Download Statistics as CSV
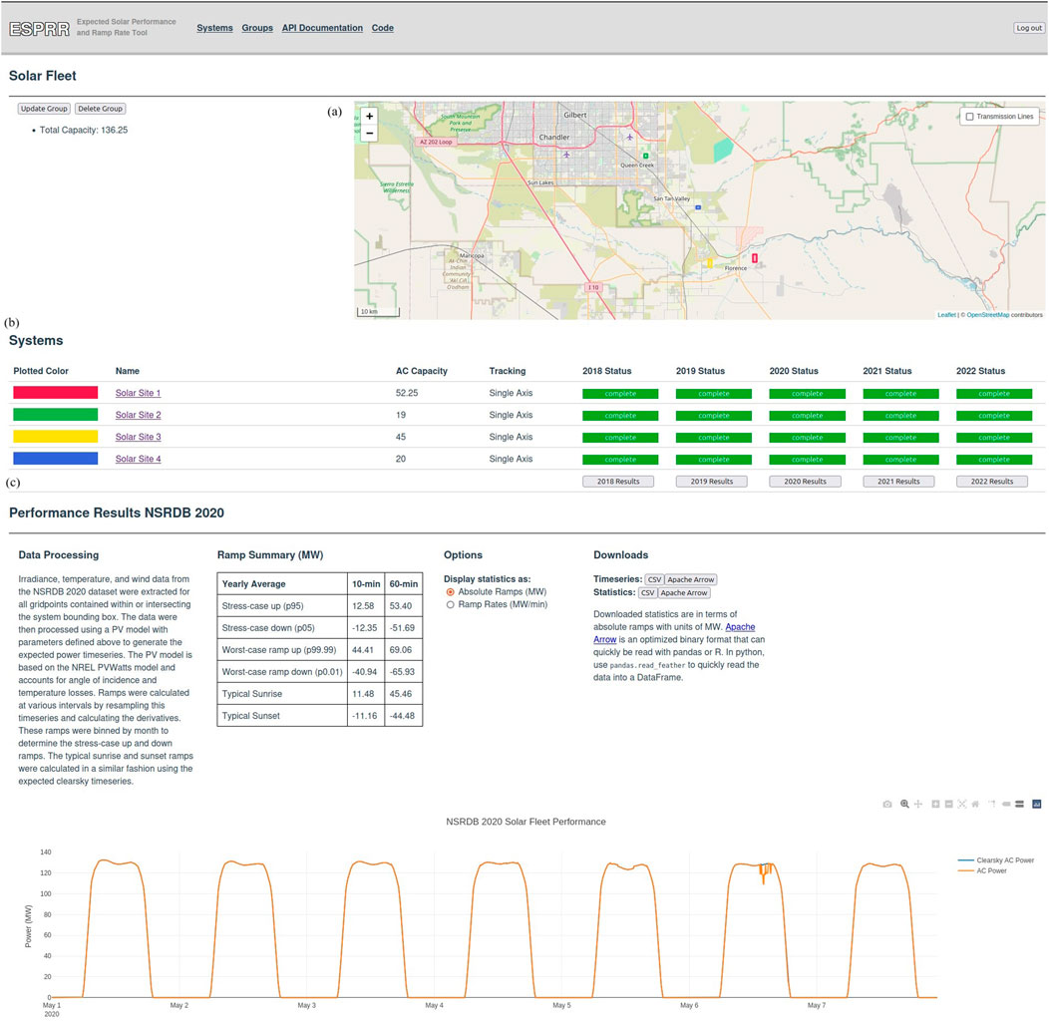 tap(647, 593)
